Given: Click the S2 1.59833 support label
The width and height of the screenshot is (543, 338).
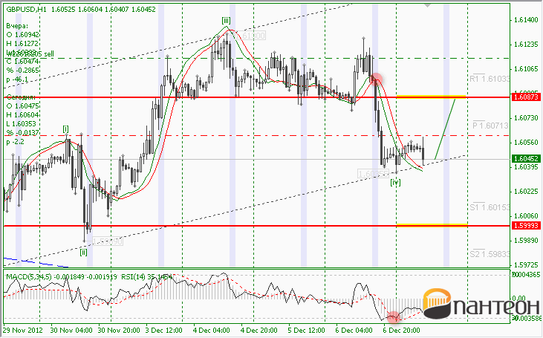Looking at the screenshot, I should click(x=490, y=254).
